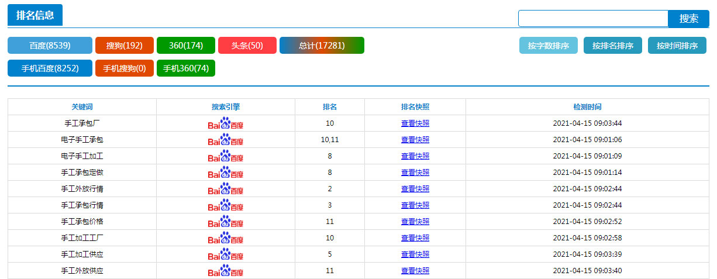The width and height of the screenshot is (717, 279).
Task: Click timestamp 2021-04-15 09:01:06
Action: point(587,140)
